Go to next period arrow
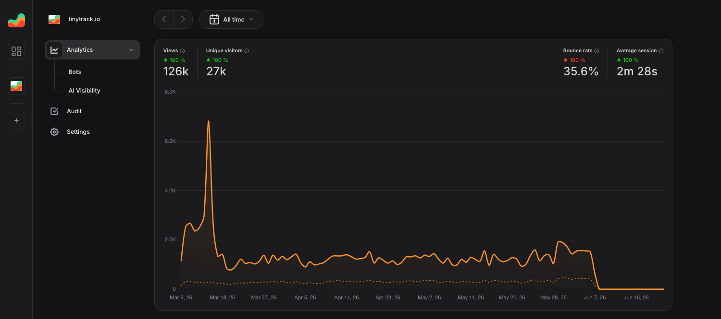The image size is (721, 319). pos(183,20)
